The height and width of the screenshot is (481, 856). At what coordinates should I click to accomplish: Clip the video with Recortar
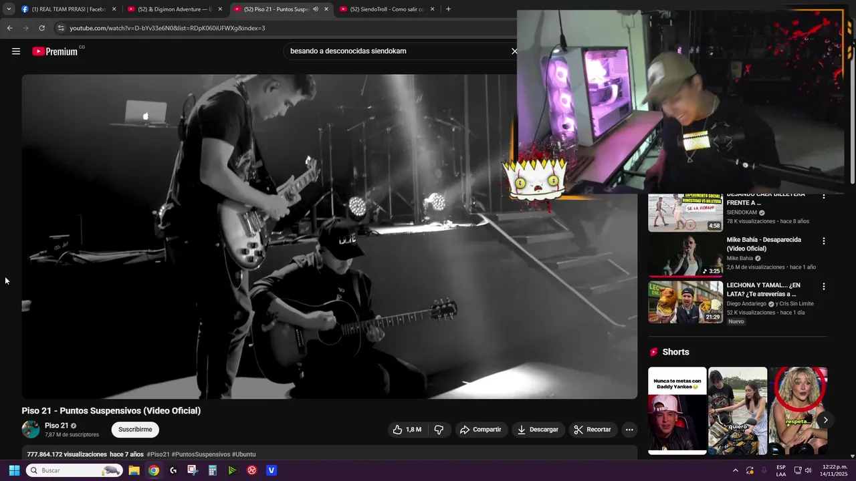coord(593,430)
